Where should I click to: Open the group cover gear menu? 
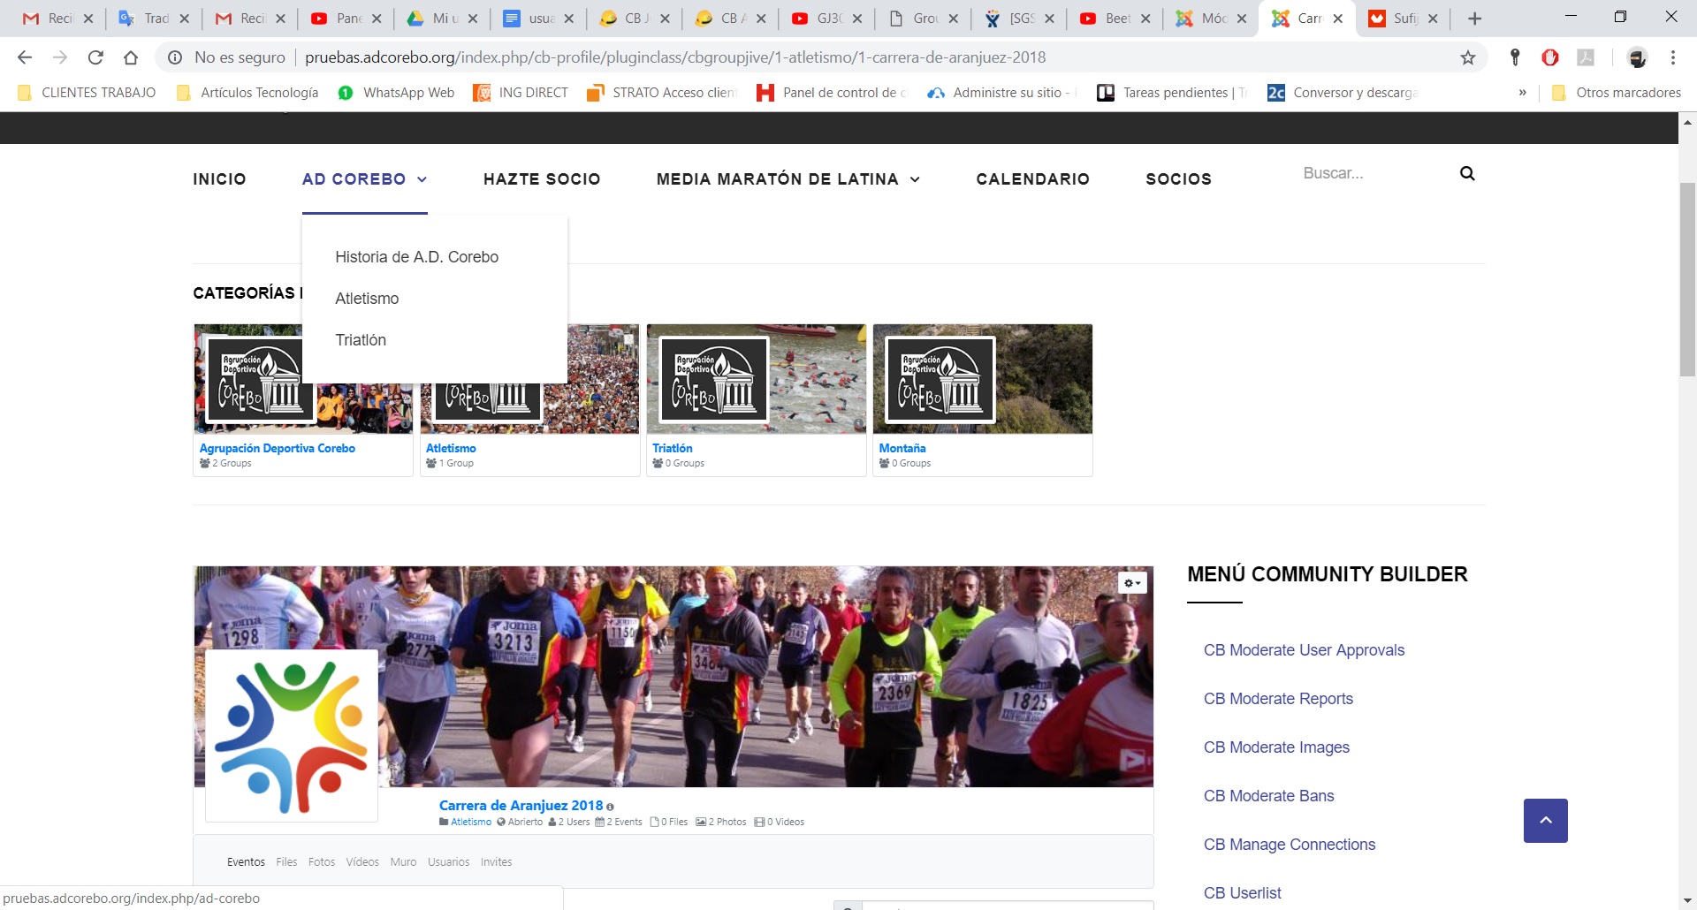click(x=1132, y=583)
